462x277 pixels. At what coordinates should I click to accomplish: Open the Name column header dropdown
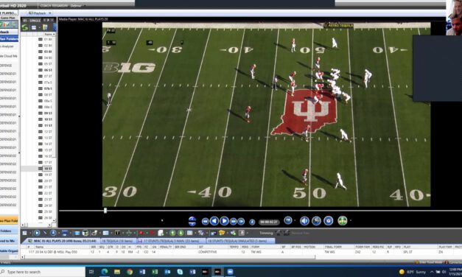click(x=55, y=35)
